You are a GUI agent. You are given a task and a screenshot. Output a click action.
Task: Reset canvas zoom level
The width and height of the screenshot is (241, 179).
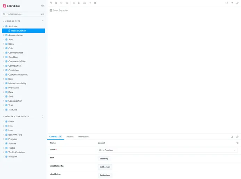tap(67, 3)
